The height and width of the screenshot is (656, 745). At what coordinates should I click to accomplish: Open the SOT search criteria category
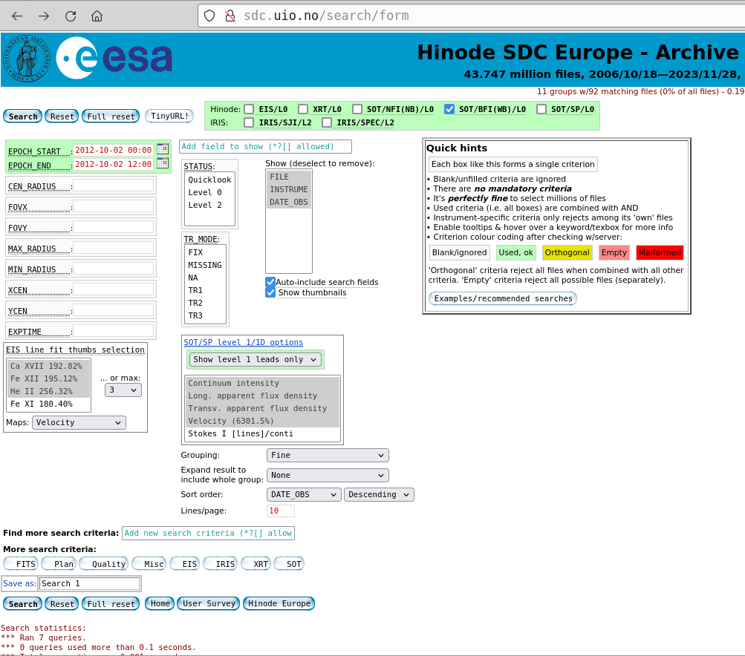coord(290,564)
